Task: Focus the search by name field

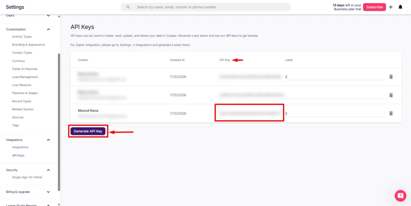Action: coord(205,7)
